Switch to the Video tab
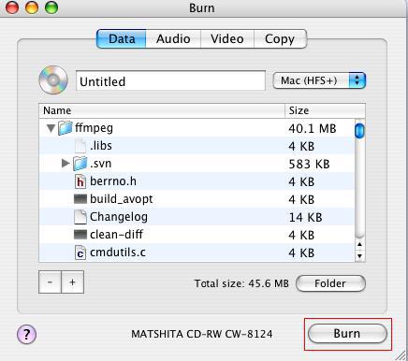 tap(227, 39)
